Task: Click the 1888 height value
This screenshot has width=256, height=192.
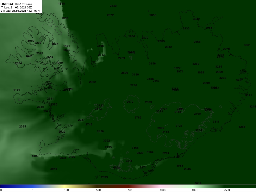Action: click(x=61, y=4)
